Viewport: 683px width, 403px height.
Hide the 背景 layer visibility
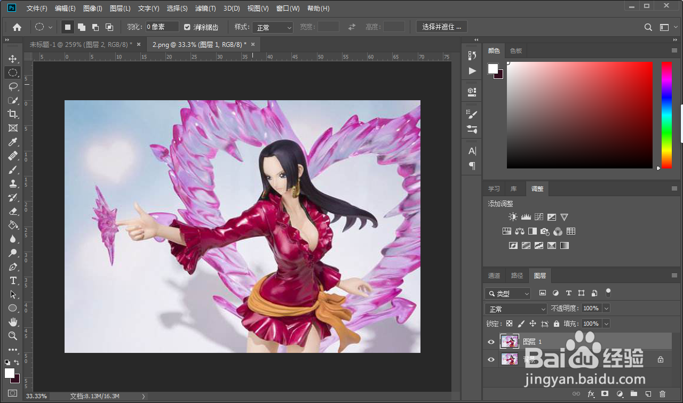491,359
